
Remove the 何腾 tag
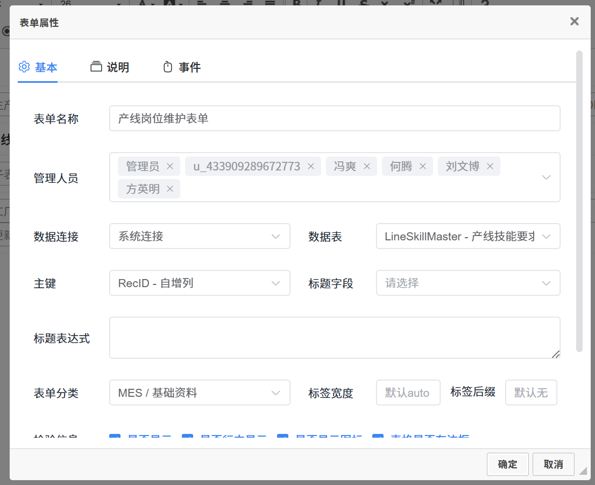(423, 167)
